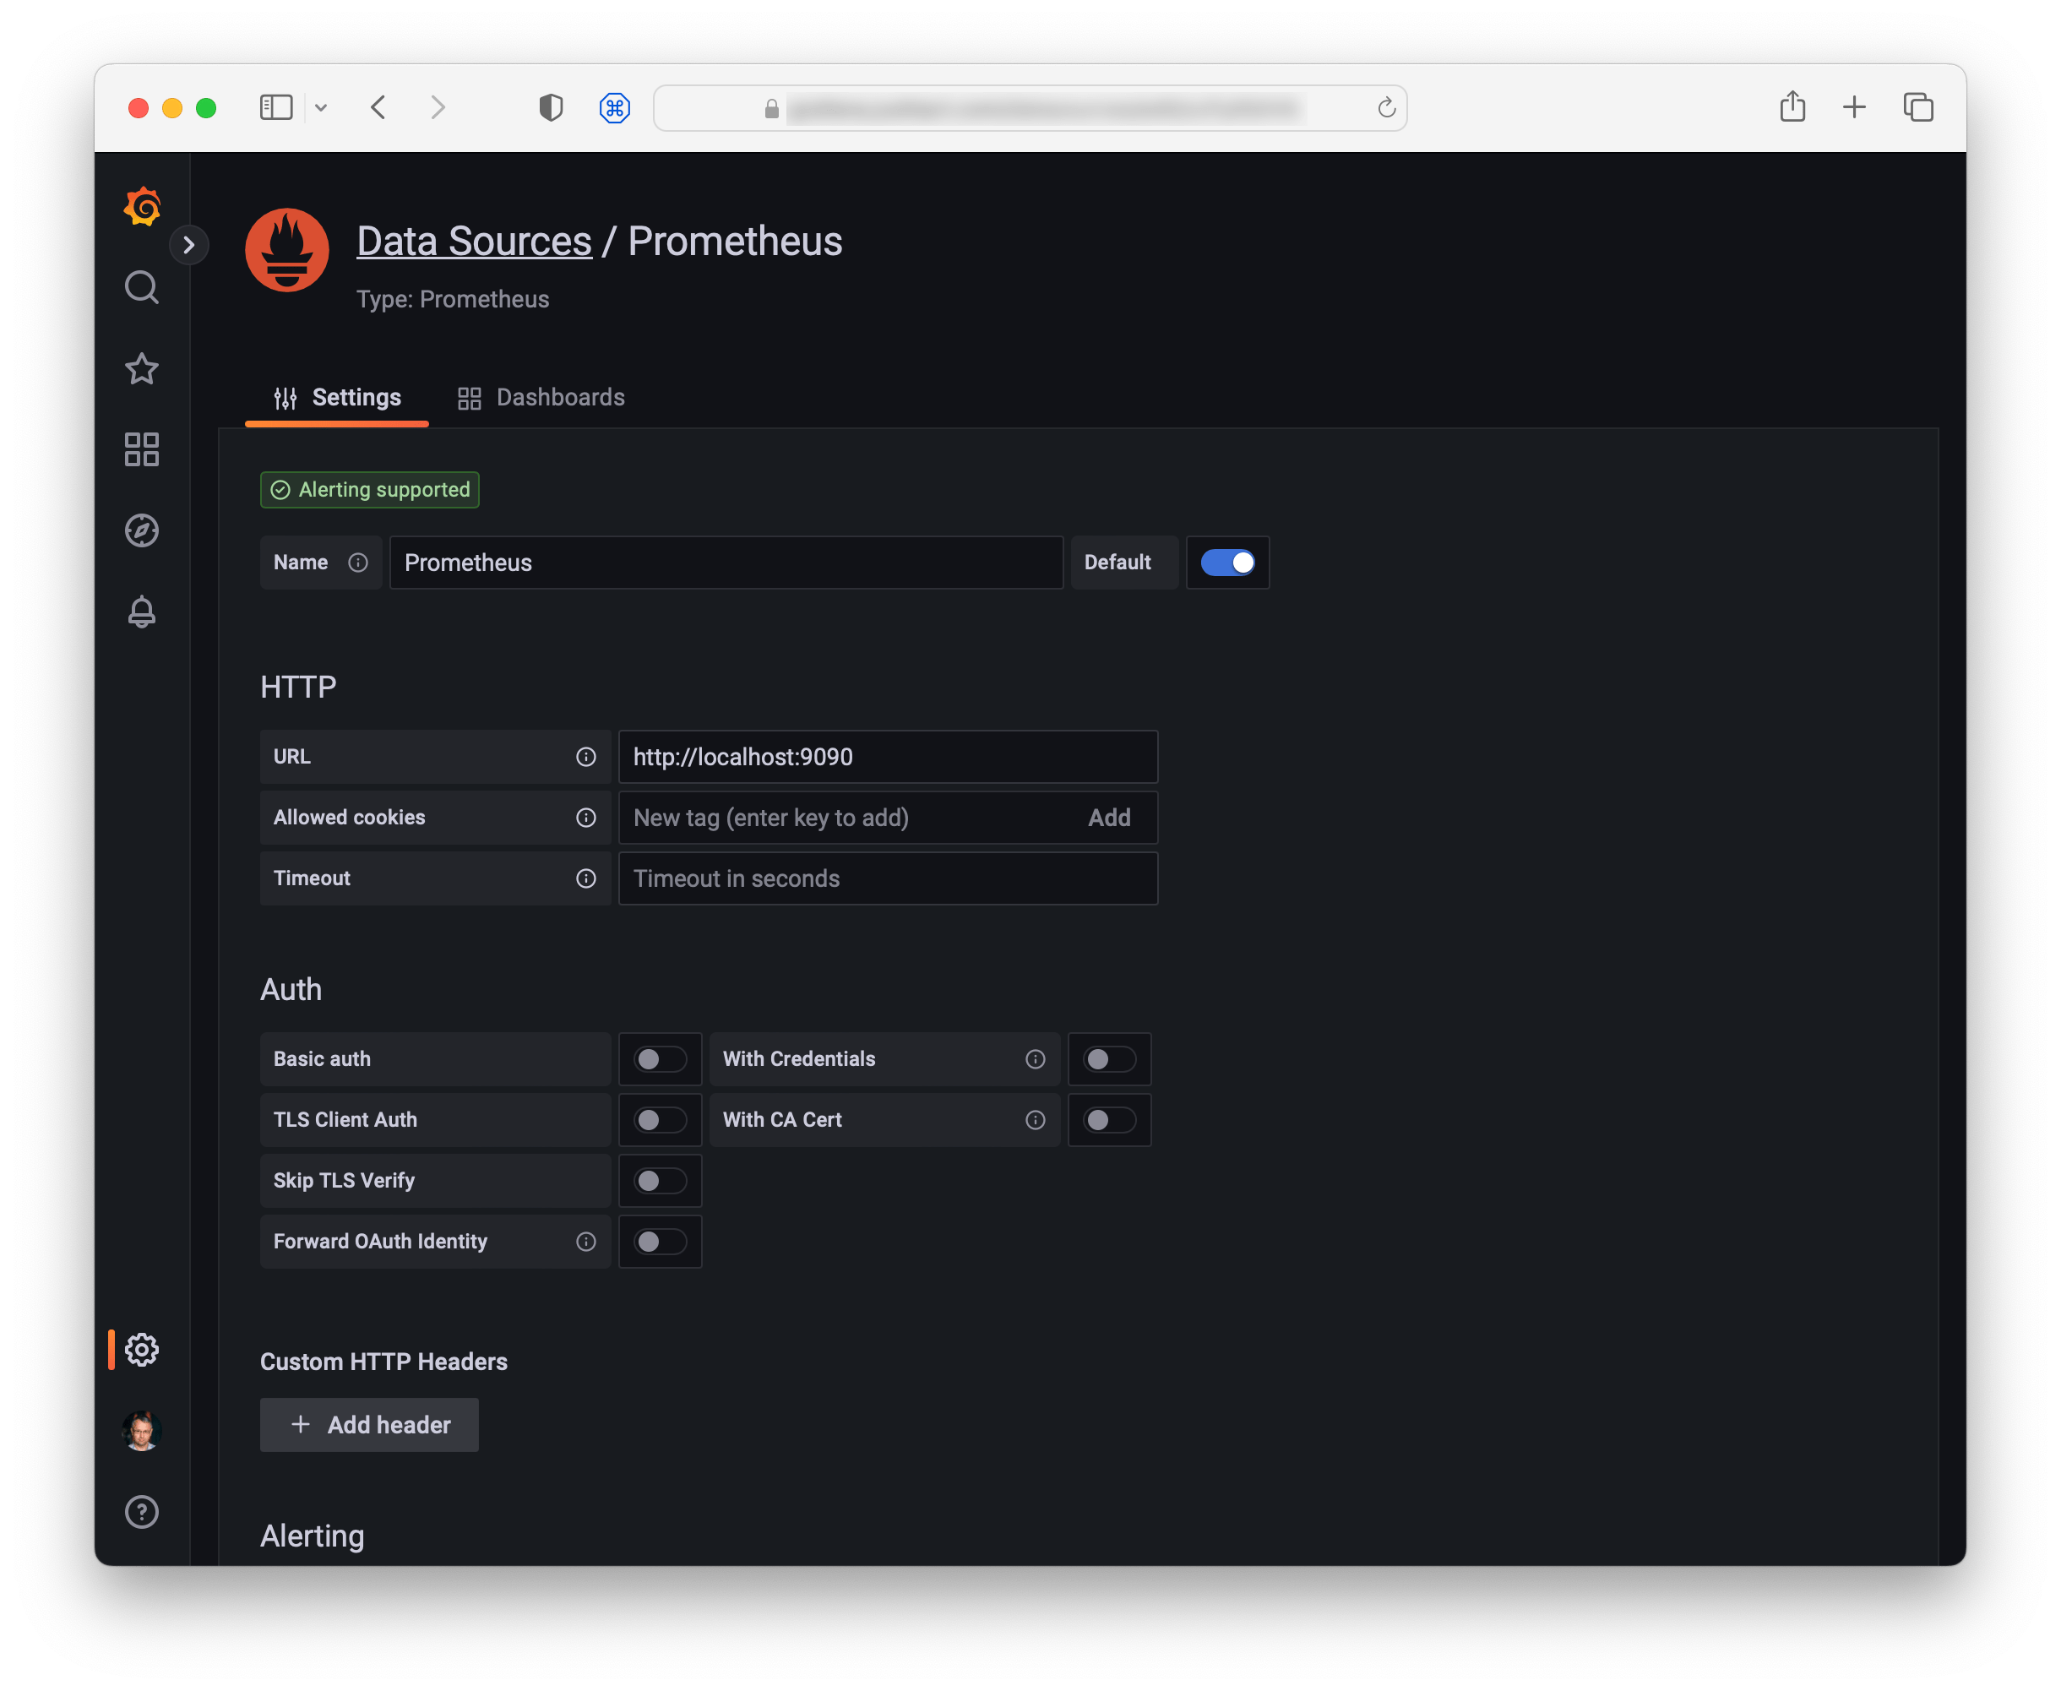This screenshot has height=1691, width=2061.
Task: Open the Dashboards grid icon in sidebar
Action: pyautogui.click(x=142, y=449)
